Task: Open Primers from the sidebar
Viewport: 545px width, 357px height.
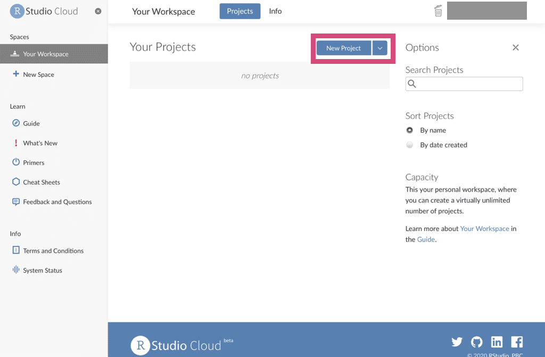Action: click(15, 162)
